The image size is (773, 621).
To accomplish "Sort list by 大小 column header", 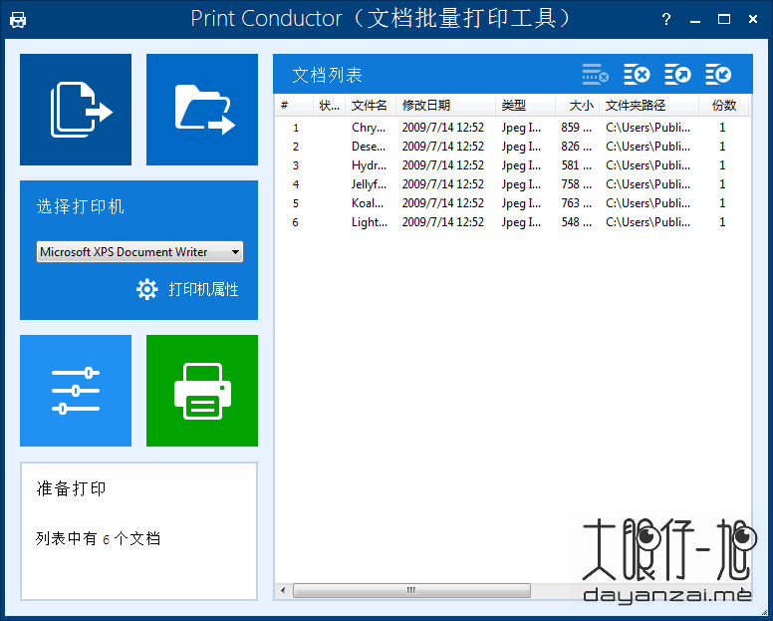I will (x=578, y=105).
